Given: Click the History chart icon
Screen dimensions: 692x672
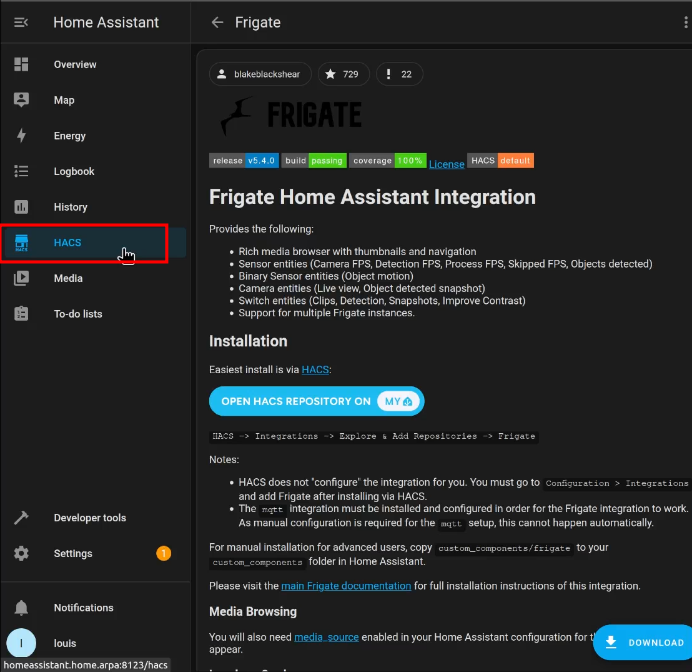Looking at the screenshot, I should point(21,207).
